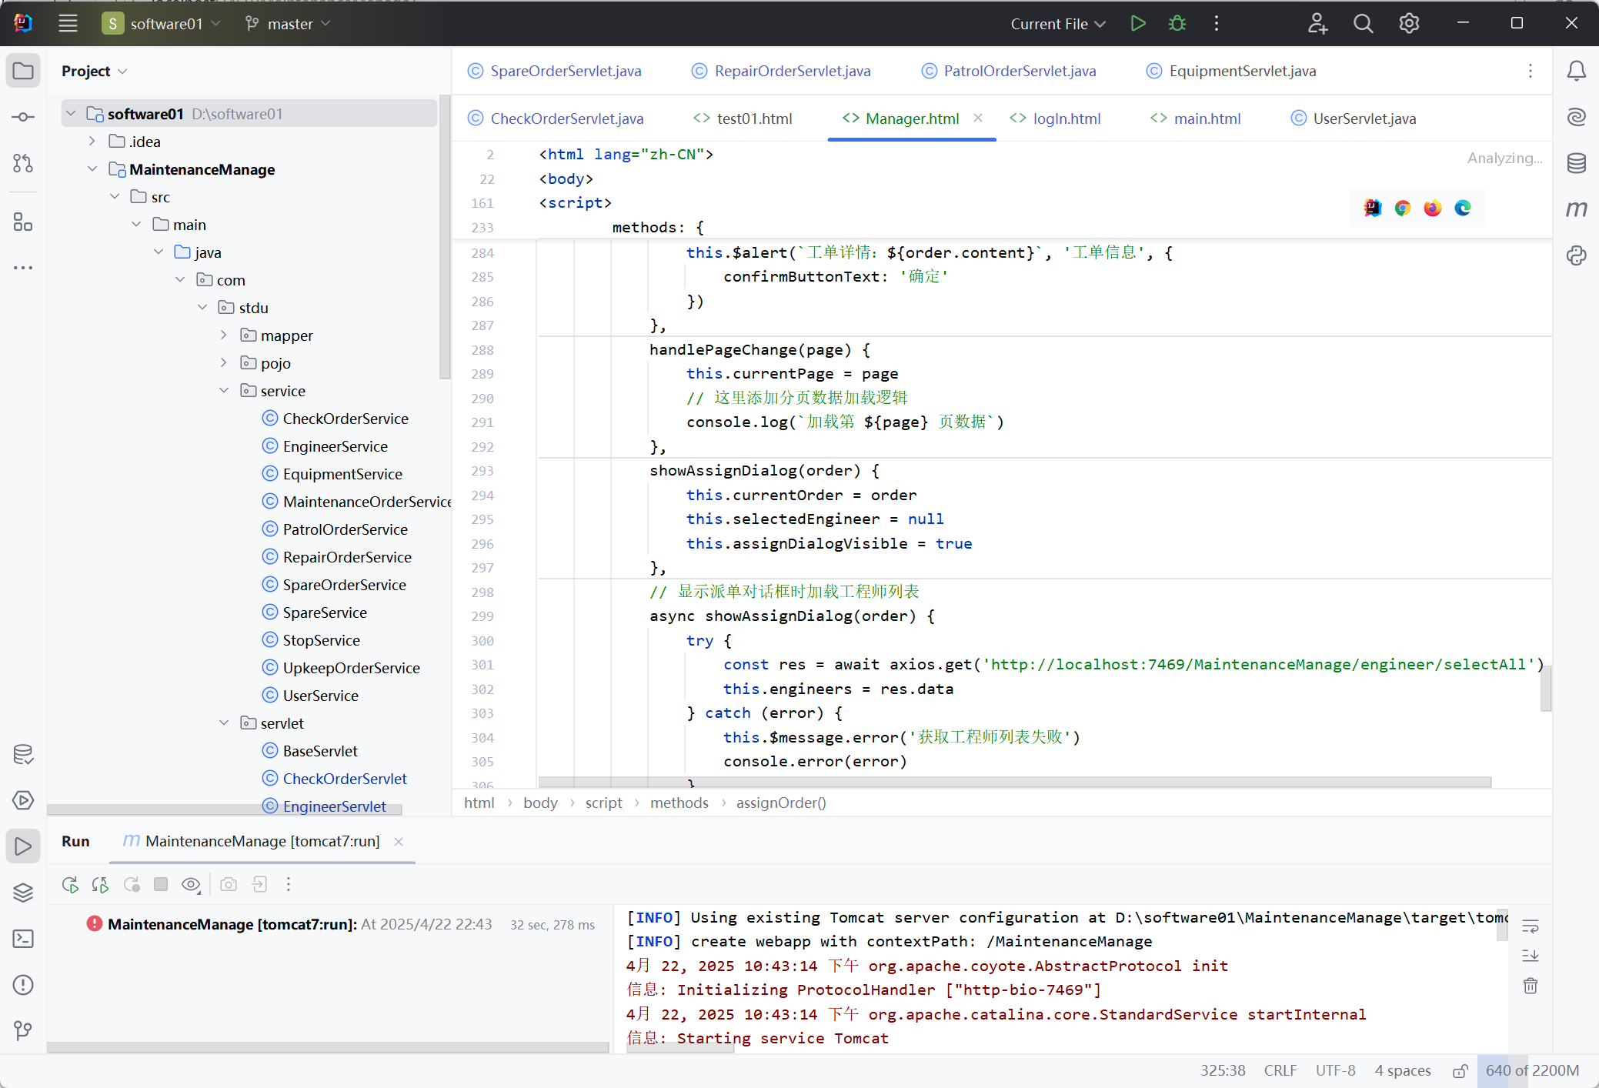Collapse the service folder in tree

224,391
